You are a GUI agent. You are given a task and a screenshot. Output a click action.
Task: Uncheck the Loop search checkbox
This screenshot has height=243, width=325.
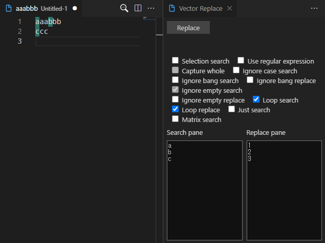(256, 100)
